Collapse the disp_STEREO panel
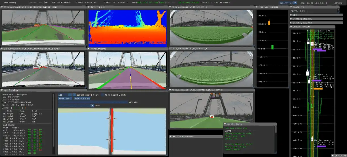 click(x=89, y=7)
